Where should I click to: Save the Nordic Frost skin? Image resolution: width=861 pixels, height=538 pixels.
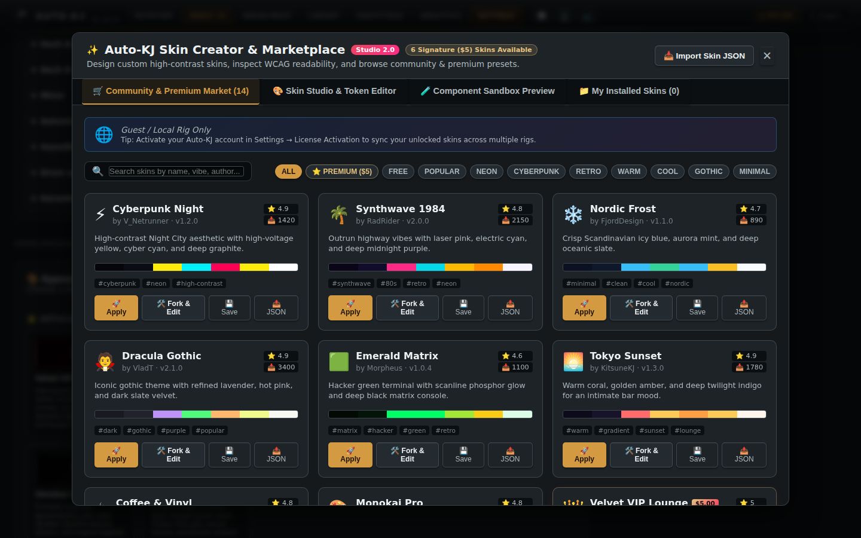pos(697,308)
